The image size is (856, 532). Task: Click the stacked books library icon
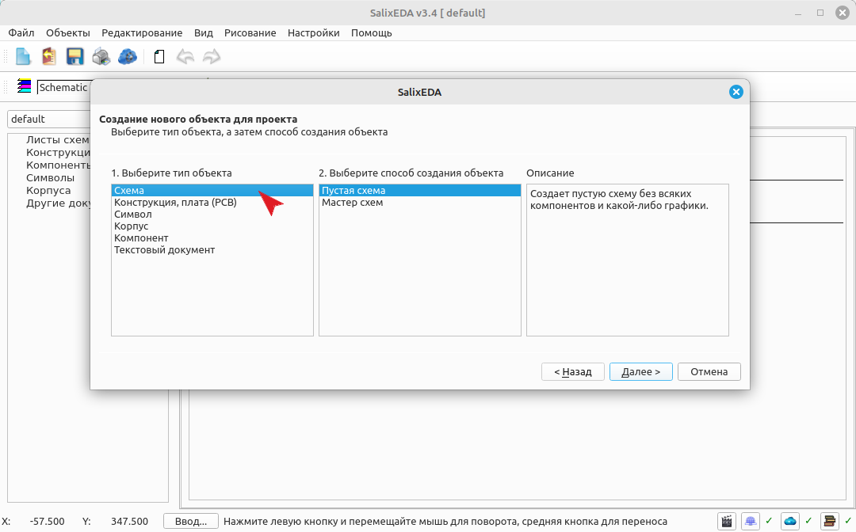click(829, 521)
